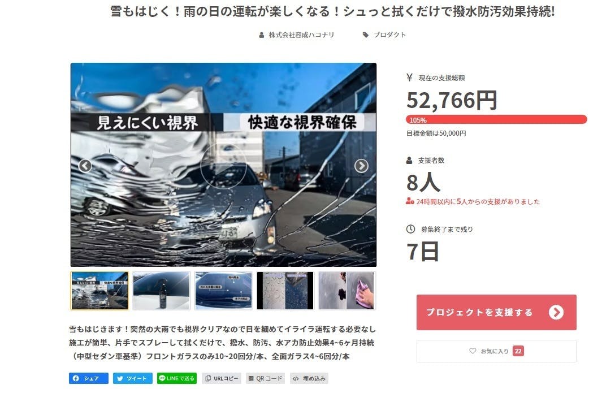602x393 pixels.
Task: Send project via LINEで送る button
Action: pyautogui.click(x=177, y=378)
